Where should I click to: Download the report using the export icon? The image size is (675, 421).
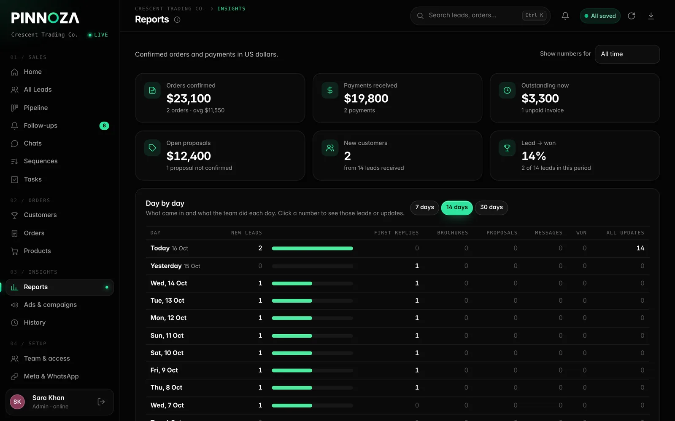[x=651, y=16]
